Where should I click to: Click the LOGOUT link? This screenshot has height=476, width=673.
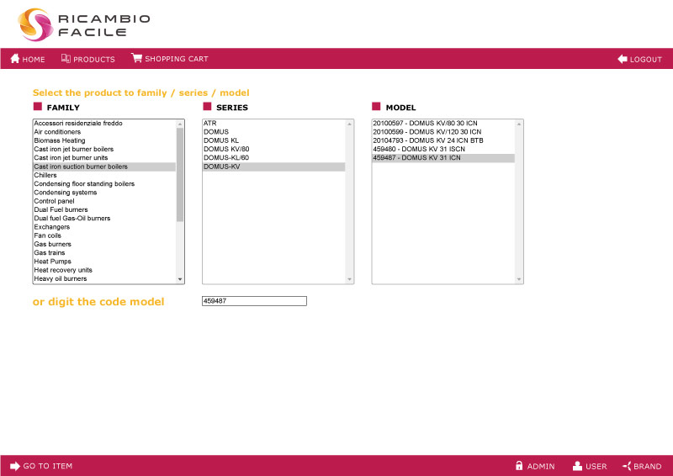pos(645,59)
